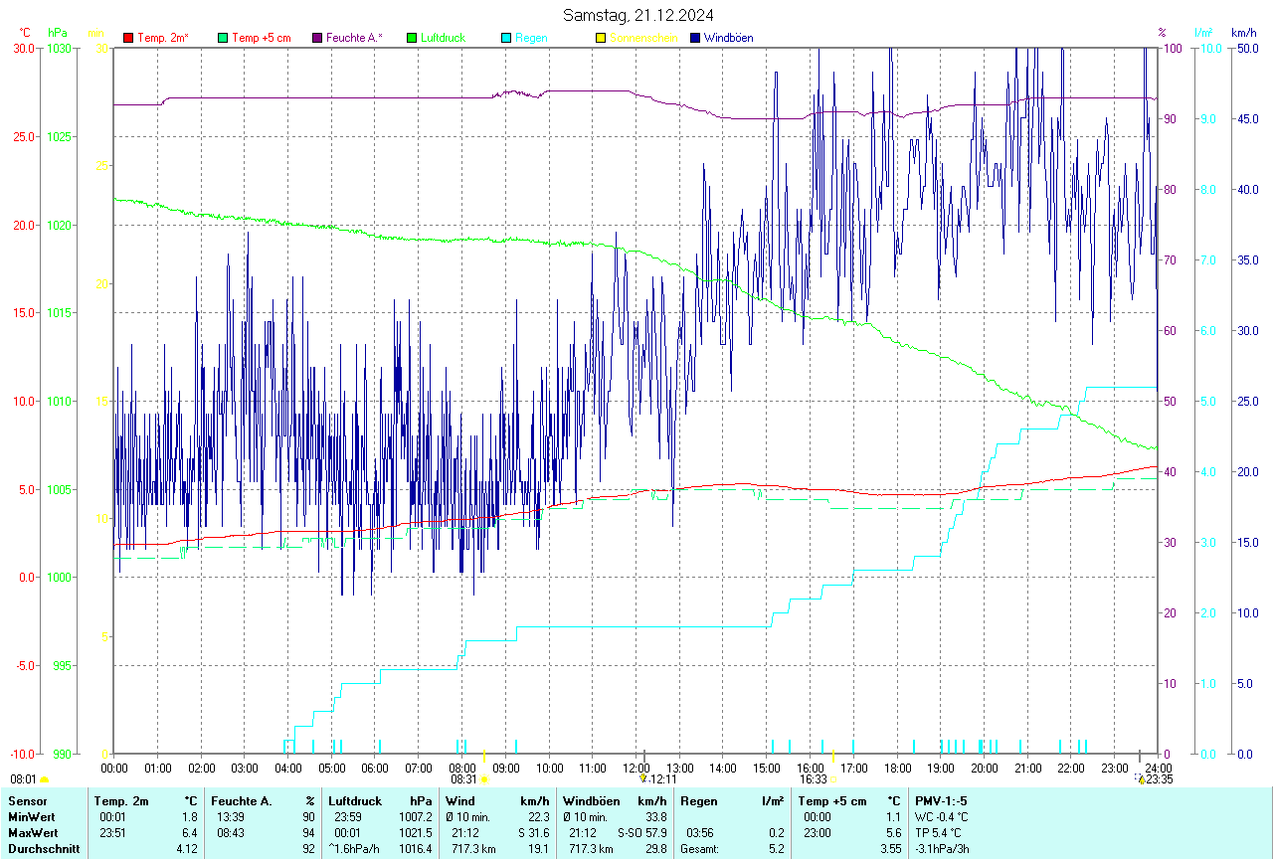Click the 'MaxWert' row label

(32, 833)
